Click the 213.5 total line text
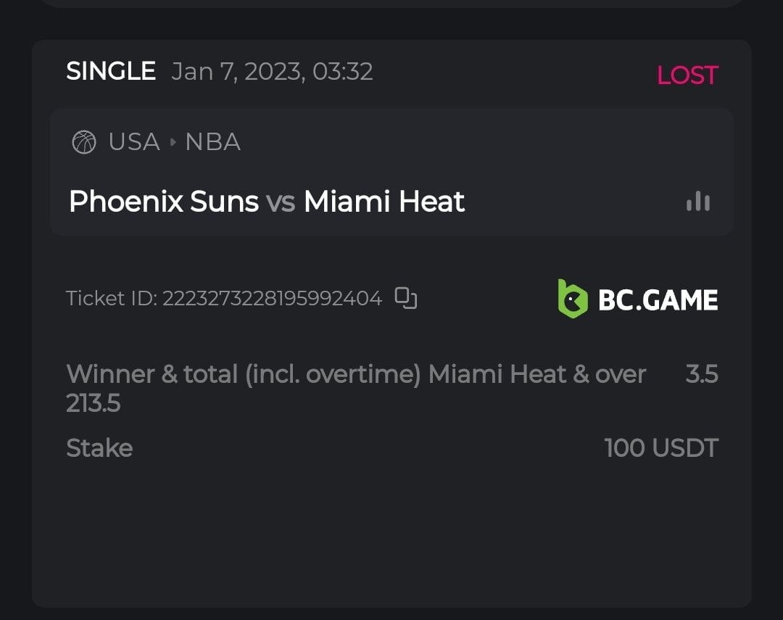Viewport: 783px width, 620px height. [x=94, y=403]
